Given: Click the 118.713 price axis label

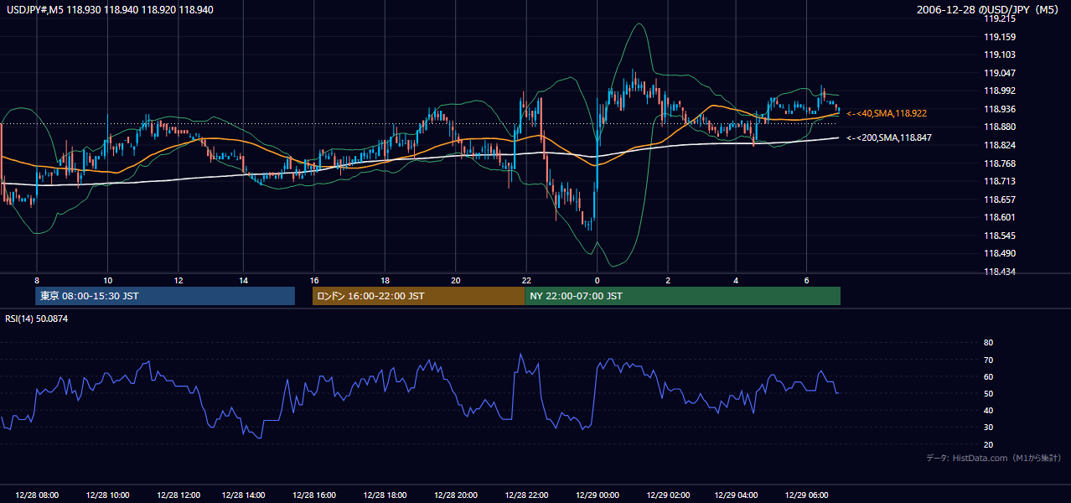Looking at the screenshot, I should (999, 181).
